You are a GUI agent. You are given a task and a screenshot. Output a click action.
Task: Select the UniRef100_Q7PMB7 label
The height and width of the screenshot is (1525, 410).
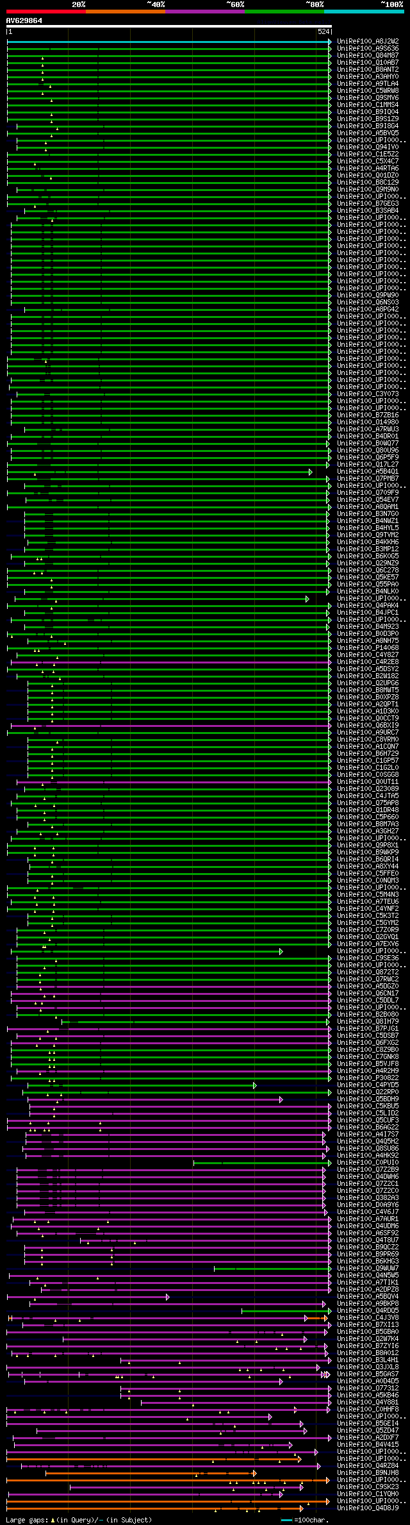click(x=368, y=479)
